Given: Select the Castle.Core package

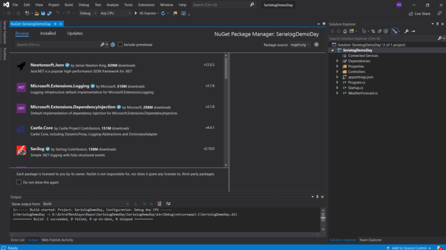Looking at the screenshot, I should (115, 131).
